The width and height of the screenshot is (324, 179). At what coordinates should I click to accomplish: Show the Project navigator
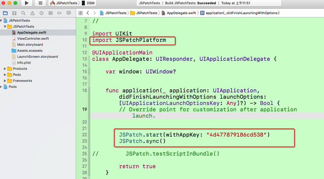(x=5, y=13)
